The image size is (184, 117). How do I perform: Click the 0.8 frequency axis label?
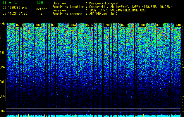[x=2, y=82]
